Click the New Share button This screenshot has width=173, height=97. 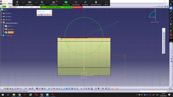66,3
